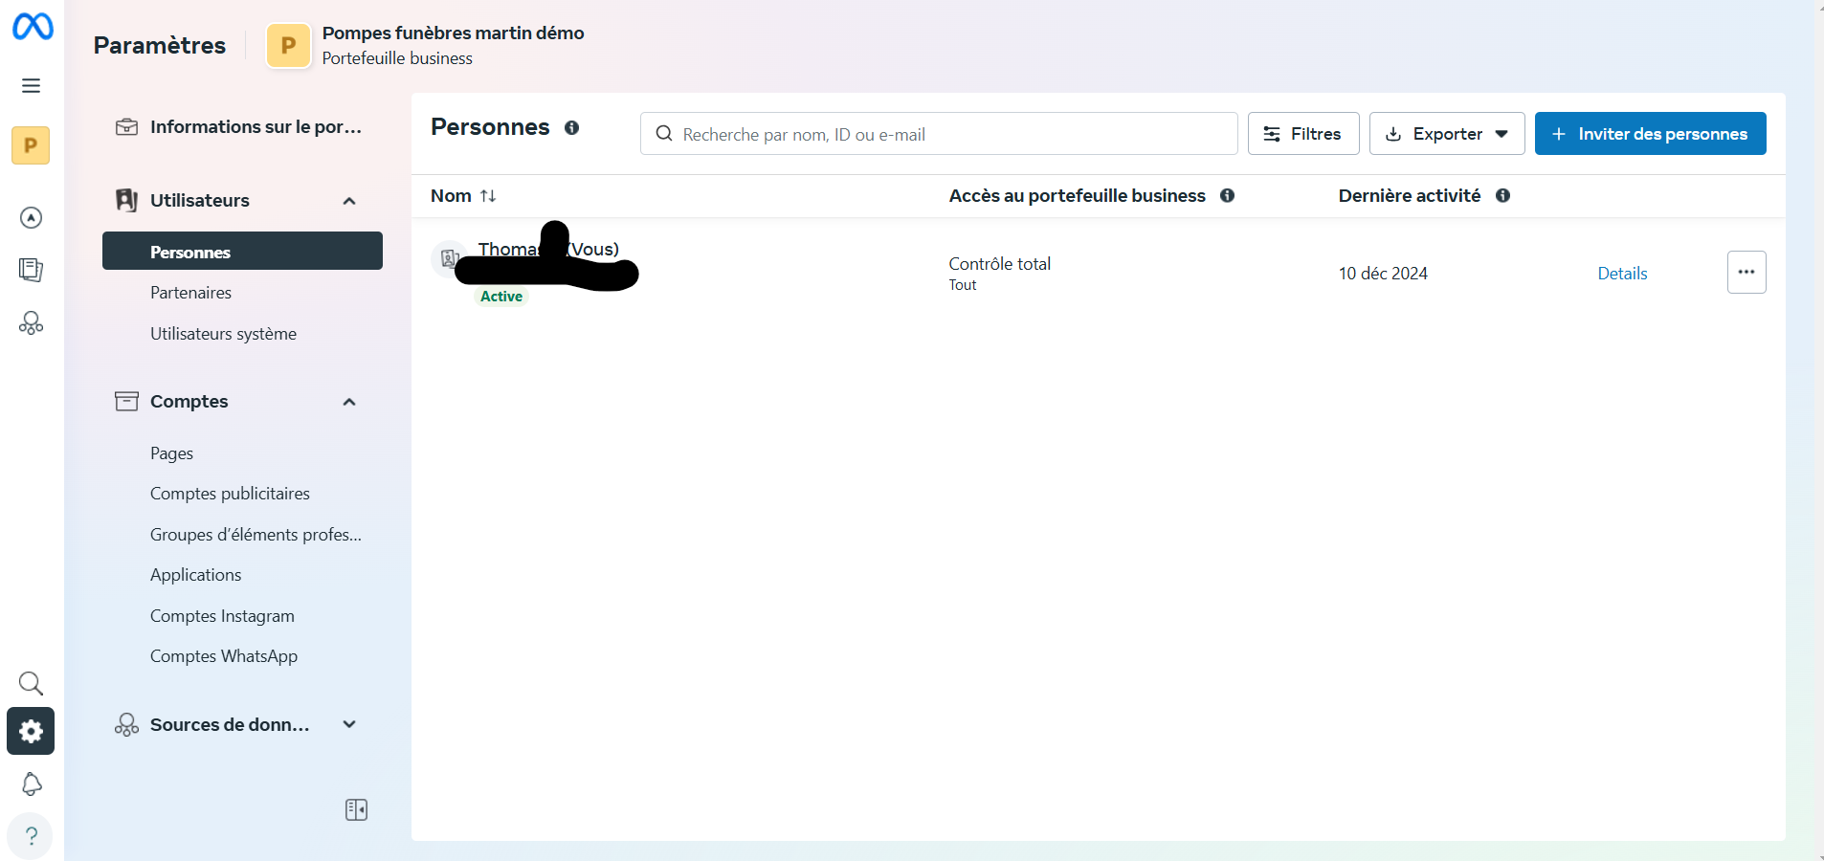The image size is (1824, 861).
Task: Go to Partenaires
Action: tap(190, 293)
